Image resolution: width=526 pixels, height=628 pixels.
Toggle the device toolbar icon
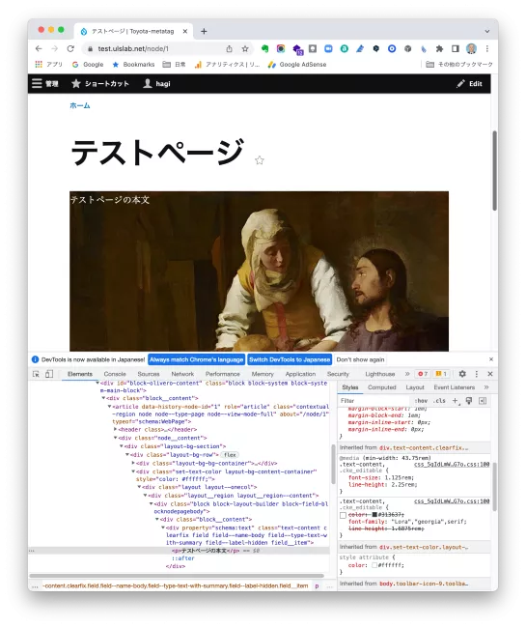coord(49,374)
